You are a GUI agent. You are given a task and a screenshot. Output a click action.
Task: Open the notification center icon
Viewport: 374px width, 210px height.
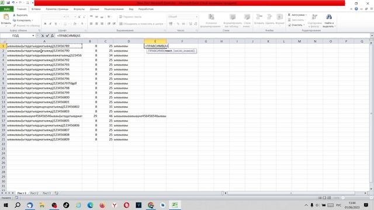[366, 205]
